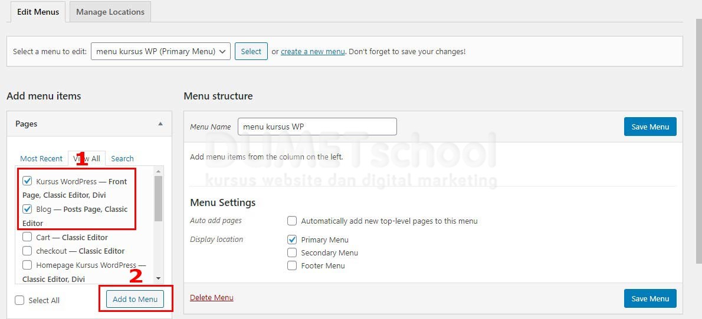Collapse the Pages panel arrow
This screenshot has height=319, width=702.
(x=160, y=124)
